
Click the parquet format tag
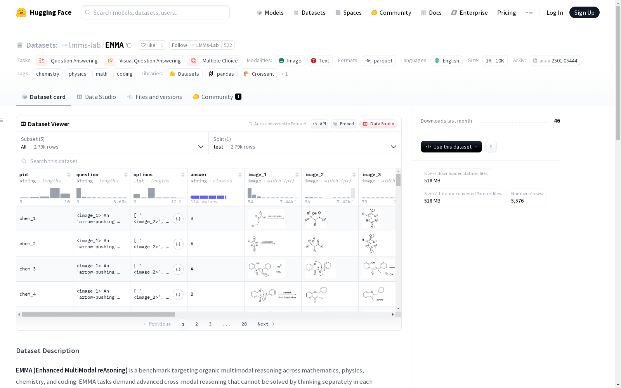(379, 61)
